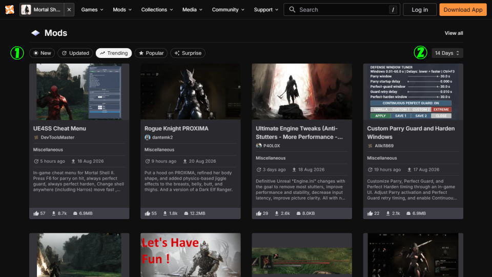Viewport: 492px width, 277px height.
Task: Expand the Games menu
Action: (x=92, y=10)
